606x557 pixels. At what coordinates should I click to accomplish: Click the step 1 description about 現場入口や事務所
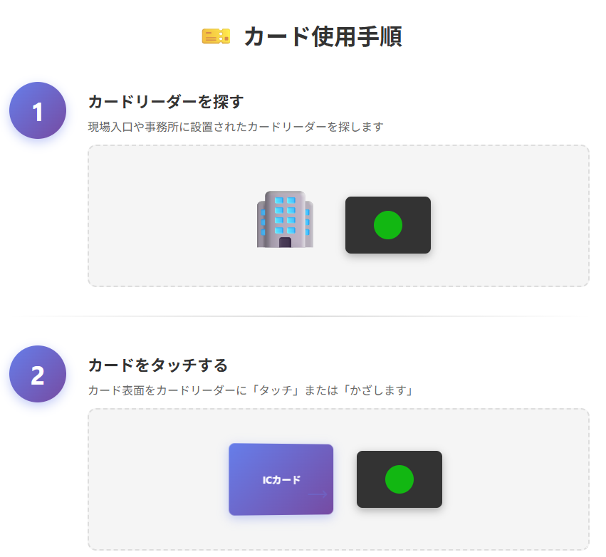point(235,127)
